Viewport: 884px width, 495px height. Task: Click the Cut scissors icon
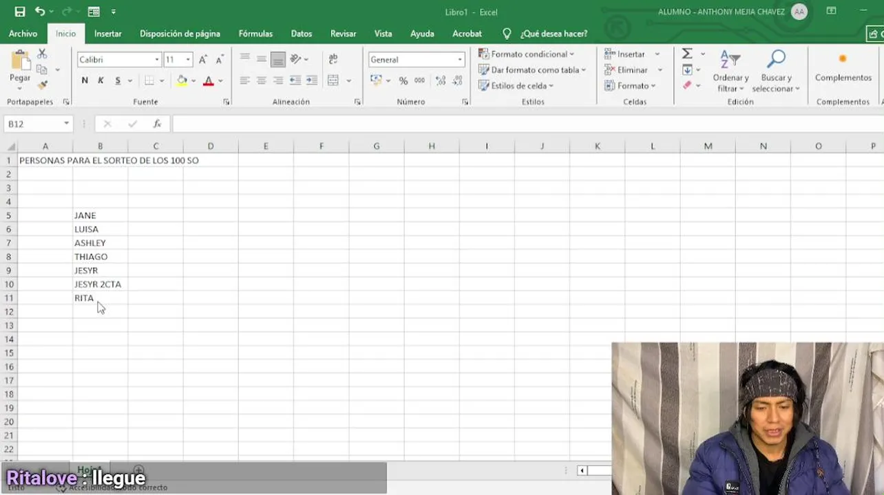click(42, 54)
